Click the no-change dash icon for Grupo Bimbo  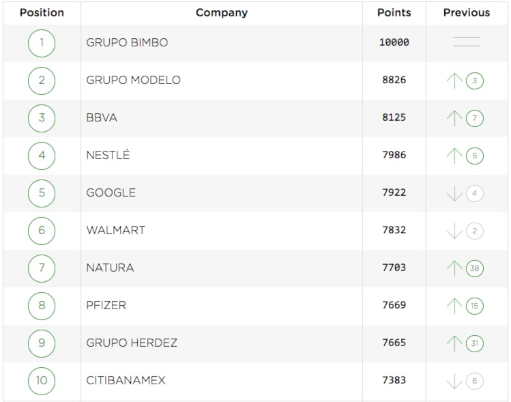tap(467, 42)
